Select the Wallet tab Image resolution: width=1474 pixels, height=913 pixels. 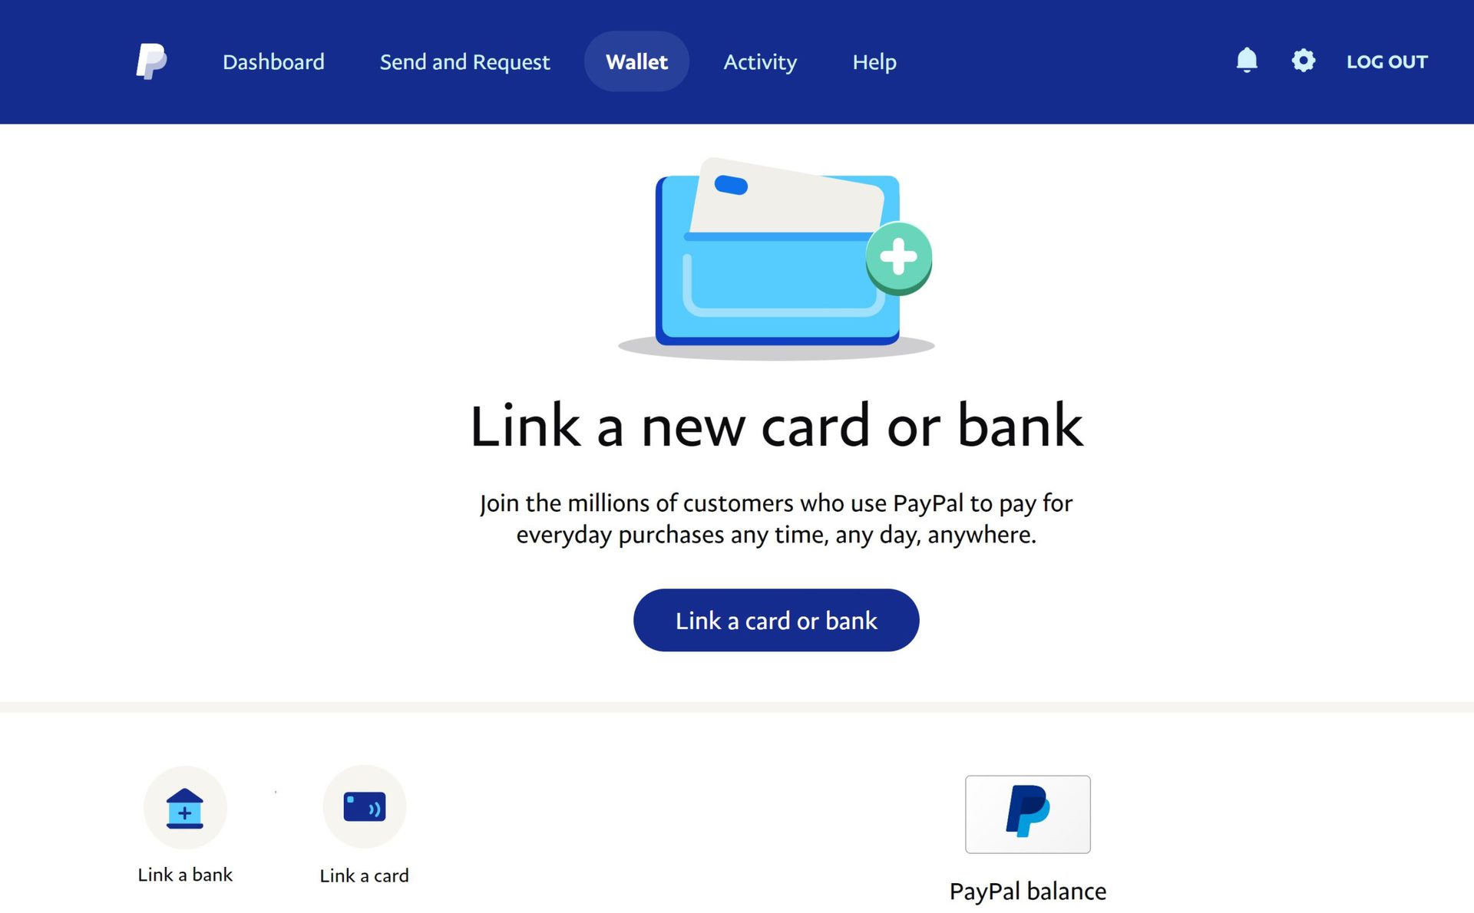point(636,61)
